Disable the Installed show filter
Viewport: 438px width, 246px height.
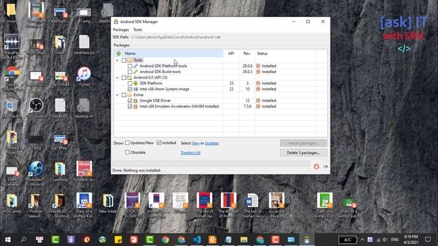[x=159, y=143]
